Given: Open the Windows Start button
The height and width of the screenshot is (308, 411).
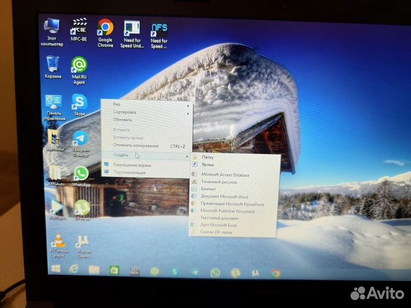Looking at the screenshot, I should click(56, 269).
